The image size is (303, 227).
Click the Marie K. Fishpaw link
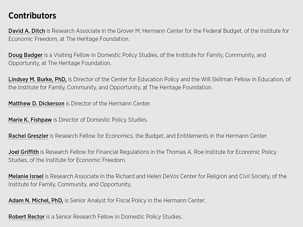pos(30,120)
